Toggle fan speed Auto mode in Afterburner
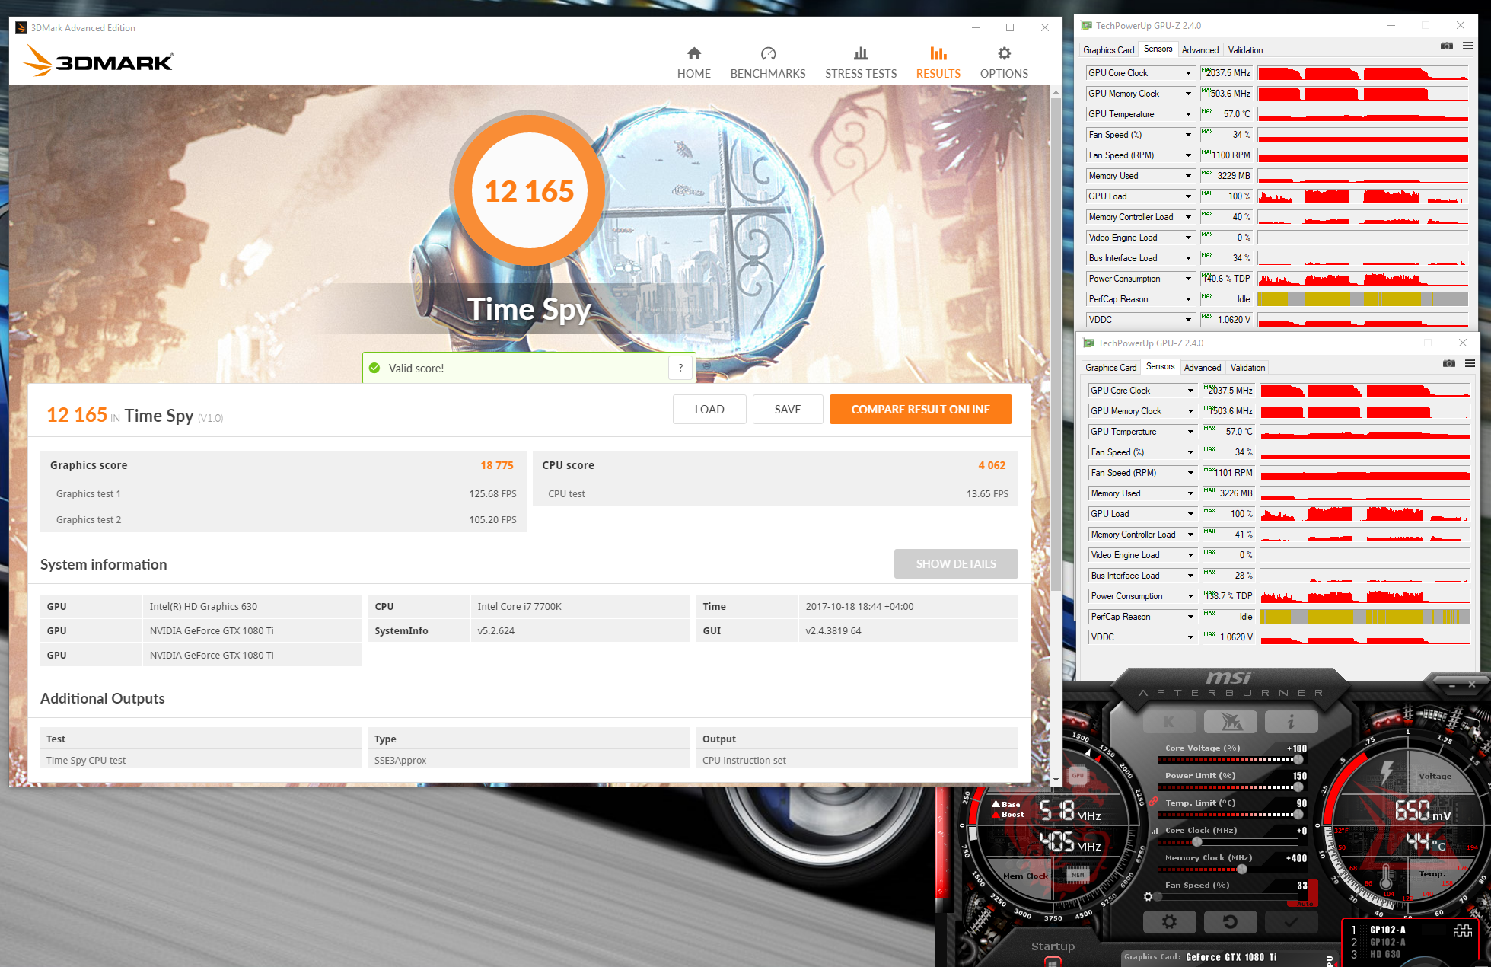The height and width of the screenshot is (967, 1491). [1305, 903]
